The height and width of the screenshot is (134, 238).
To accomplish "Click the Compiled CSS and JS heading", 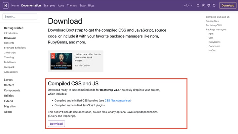I will (73, 84).
